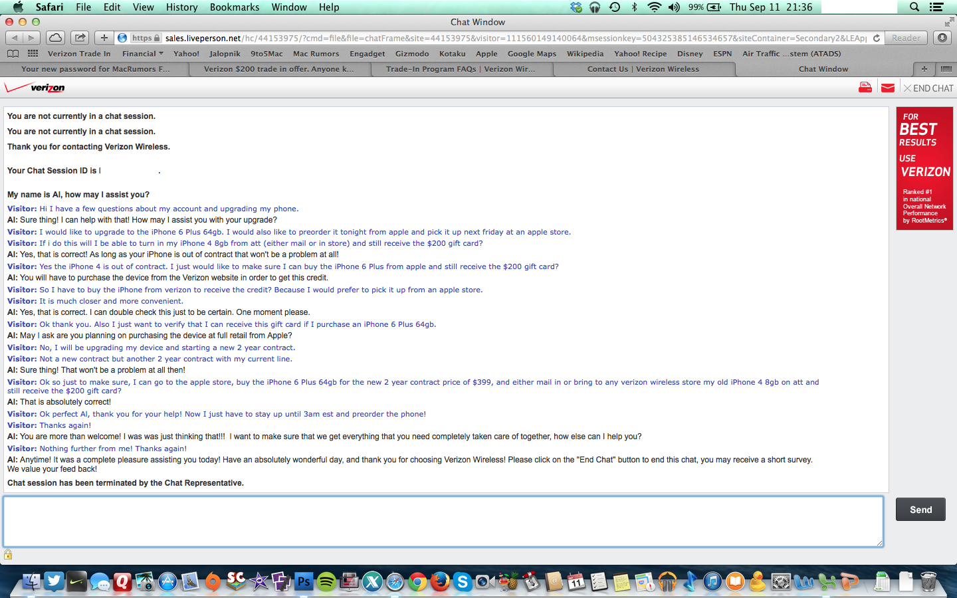Screen dimensions: 957x598
Task: Open a new tab plus button
Action: coord(924,69)
